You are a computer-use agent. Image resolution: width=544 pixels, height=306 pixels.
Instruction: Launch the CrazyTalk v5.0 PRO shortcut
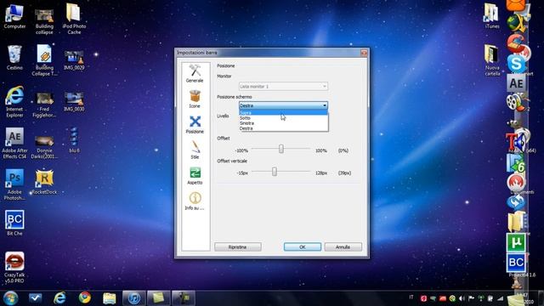coord(14,267)
